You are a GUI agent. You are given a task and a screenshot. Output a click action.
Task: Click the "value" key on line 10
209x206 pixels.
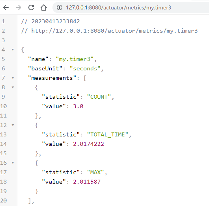click(x=54, y=106)
